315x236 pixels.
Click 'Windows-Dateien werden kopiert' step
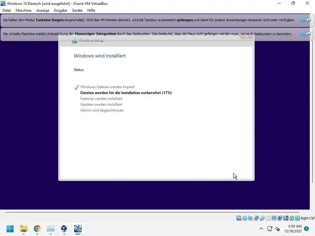(x=107, y=87)
